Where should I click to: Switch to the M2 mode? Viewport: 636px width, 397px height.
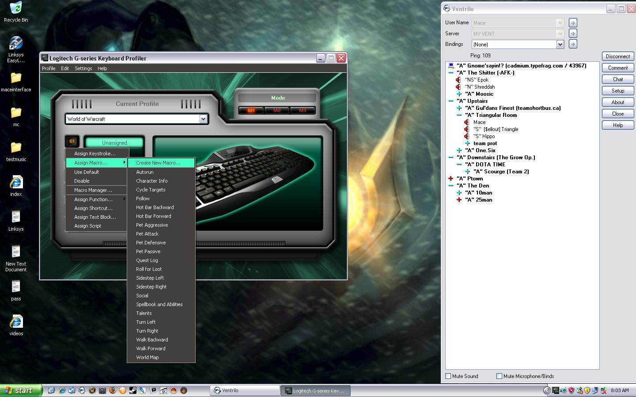click(277, 110)
